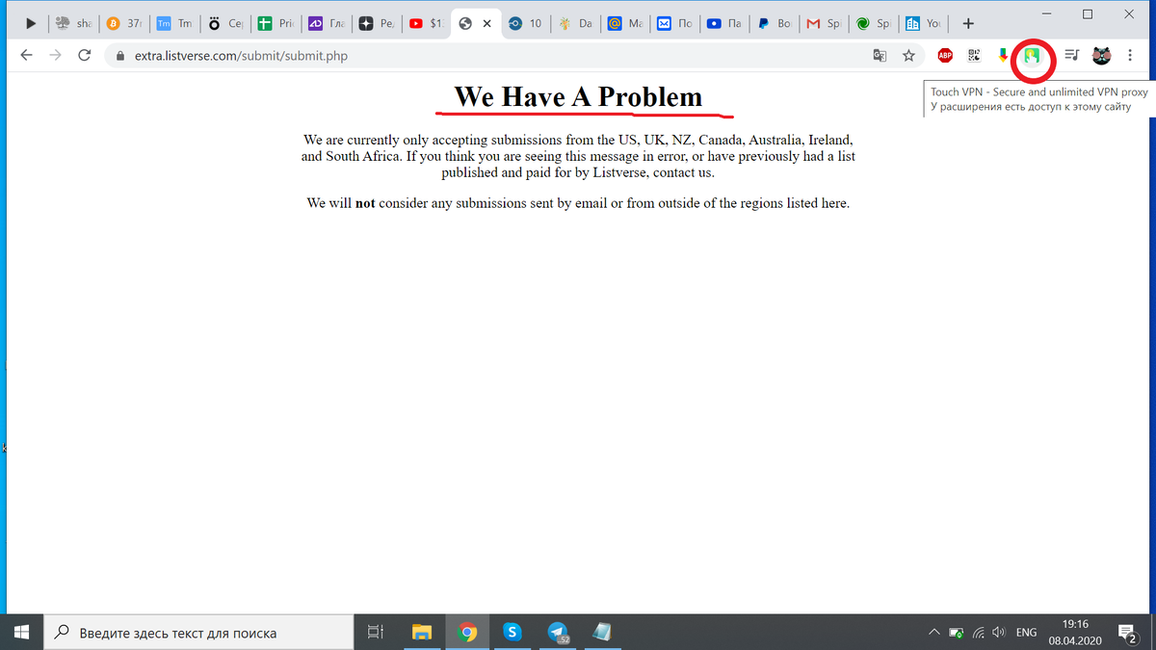Open File Explorer from the taskbar
1156x650 pixels.
click(422, 633)
